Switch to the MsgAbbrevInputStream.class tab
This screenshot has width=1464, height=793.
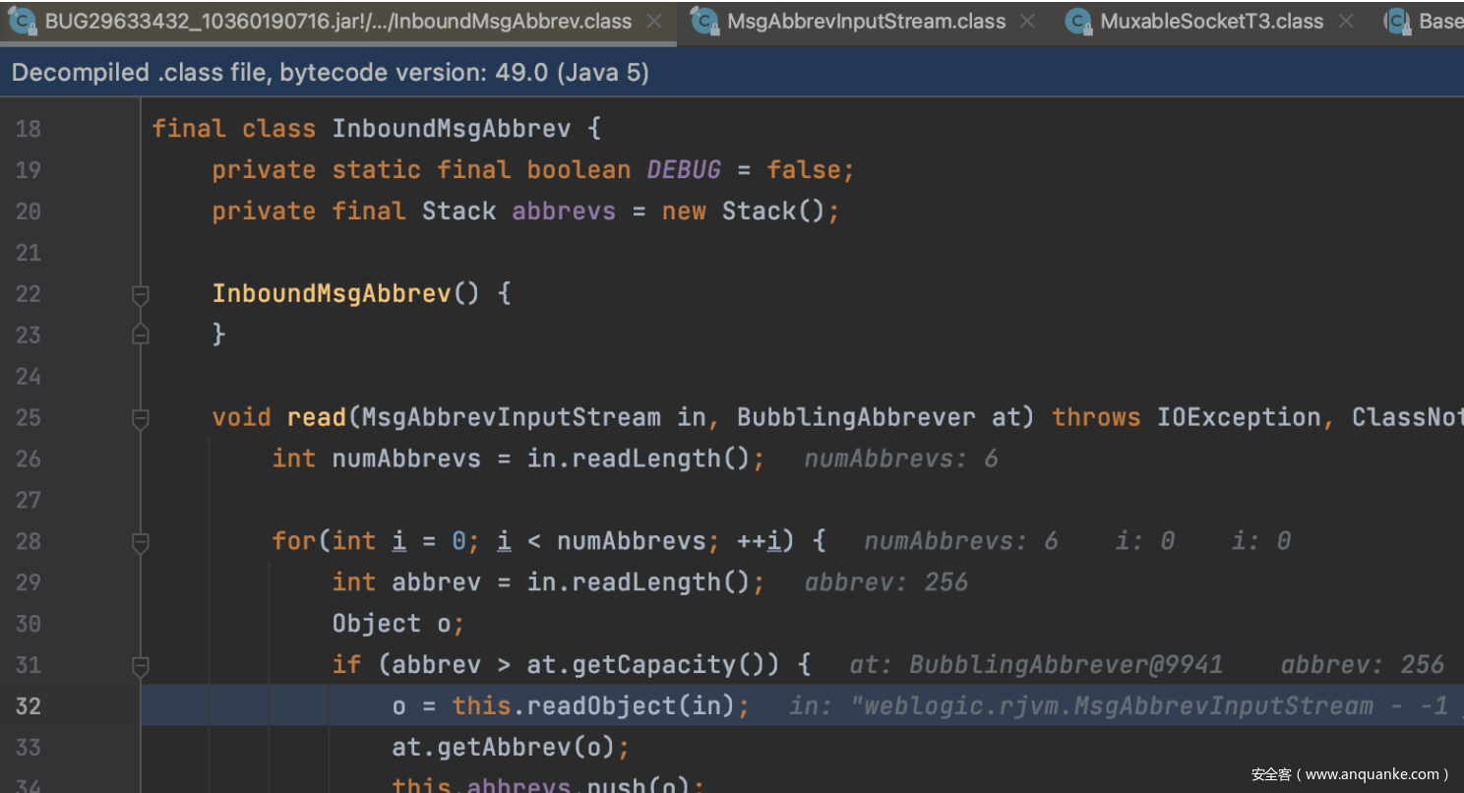[866, 22]
